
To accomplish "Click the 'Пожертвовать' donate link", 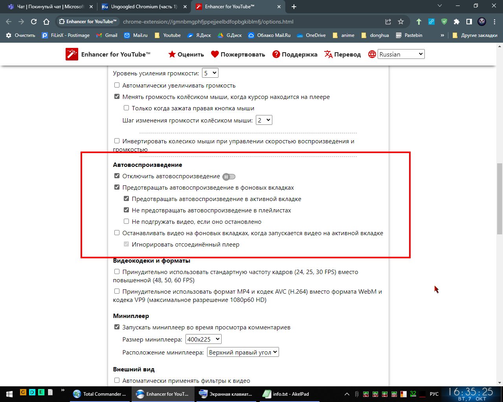I will tap(238, 55).
